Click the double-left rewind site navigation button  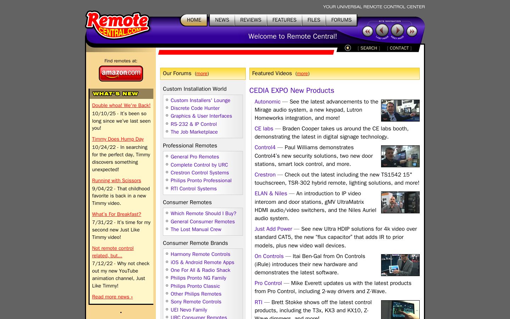[x=368, y=31]
